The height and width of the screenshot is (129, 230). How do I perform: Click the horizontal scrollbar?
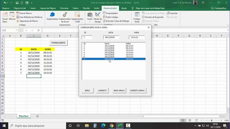point(181,116)
